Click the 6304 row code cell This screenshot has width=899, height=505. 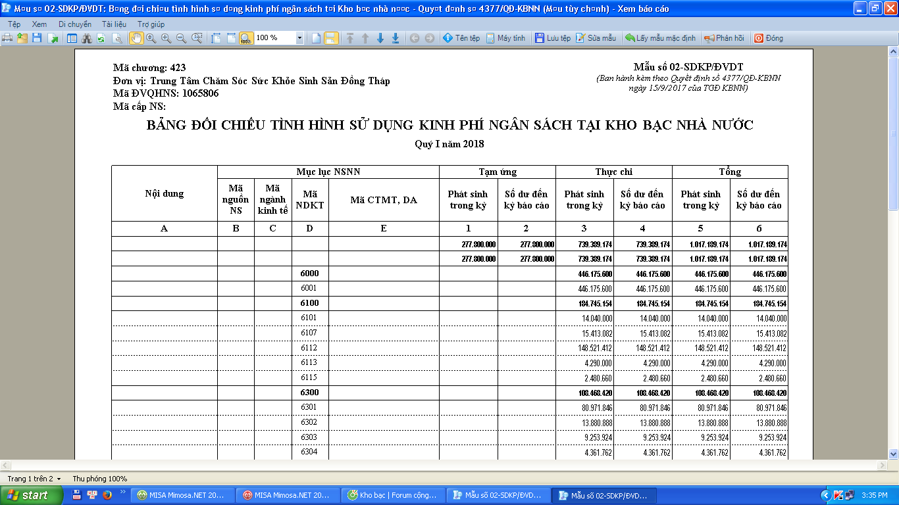point(311,452)
